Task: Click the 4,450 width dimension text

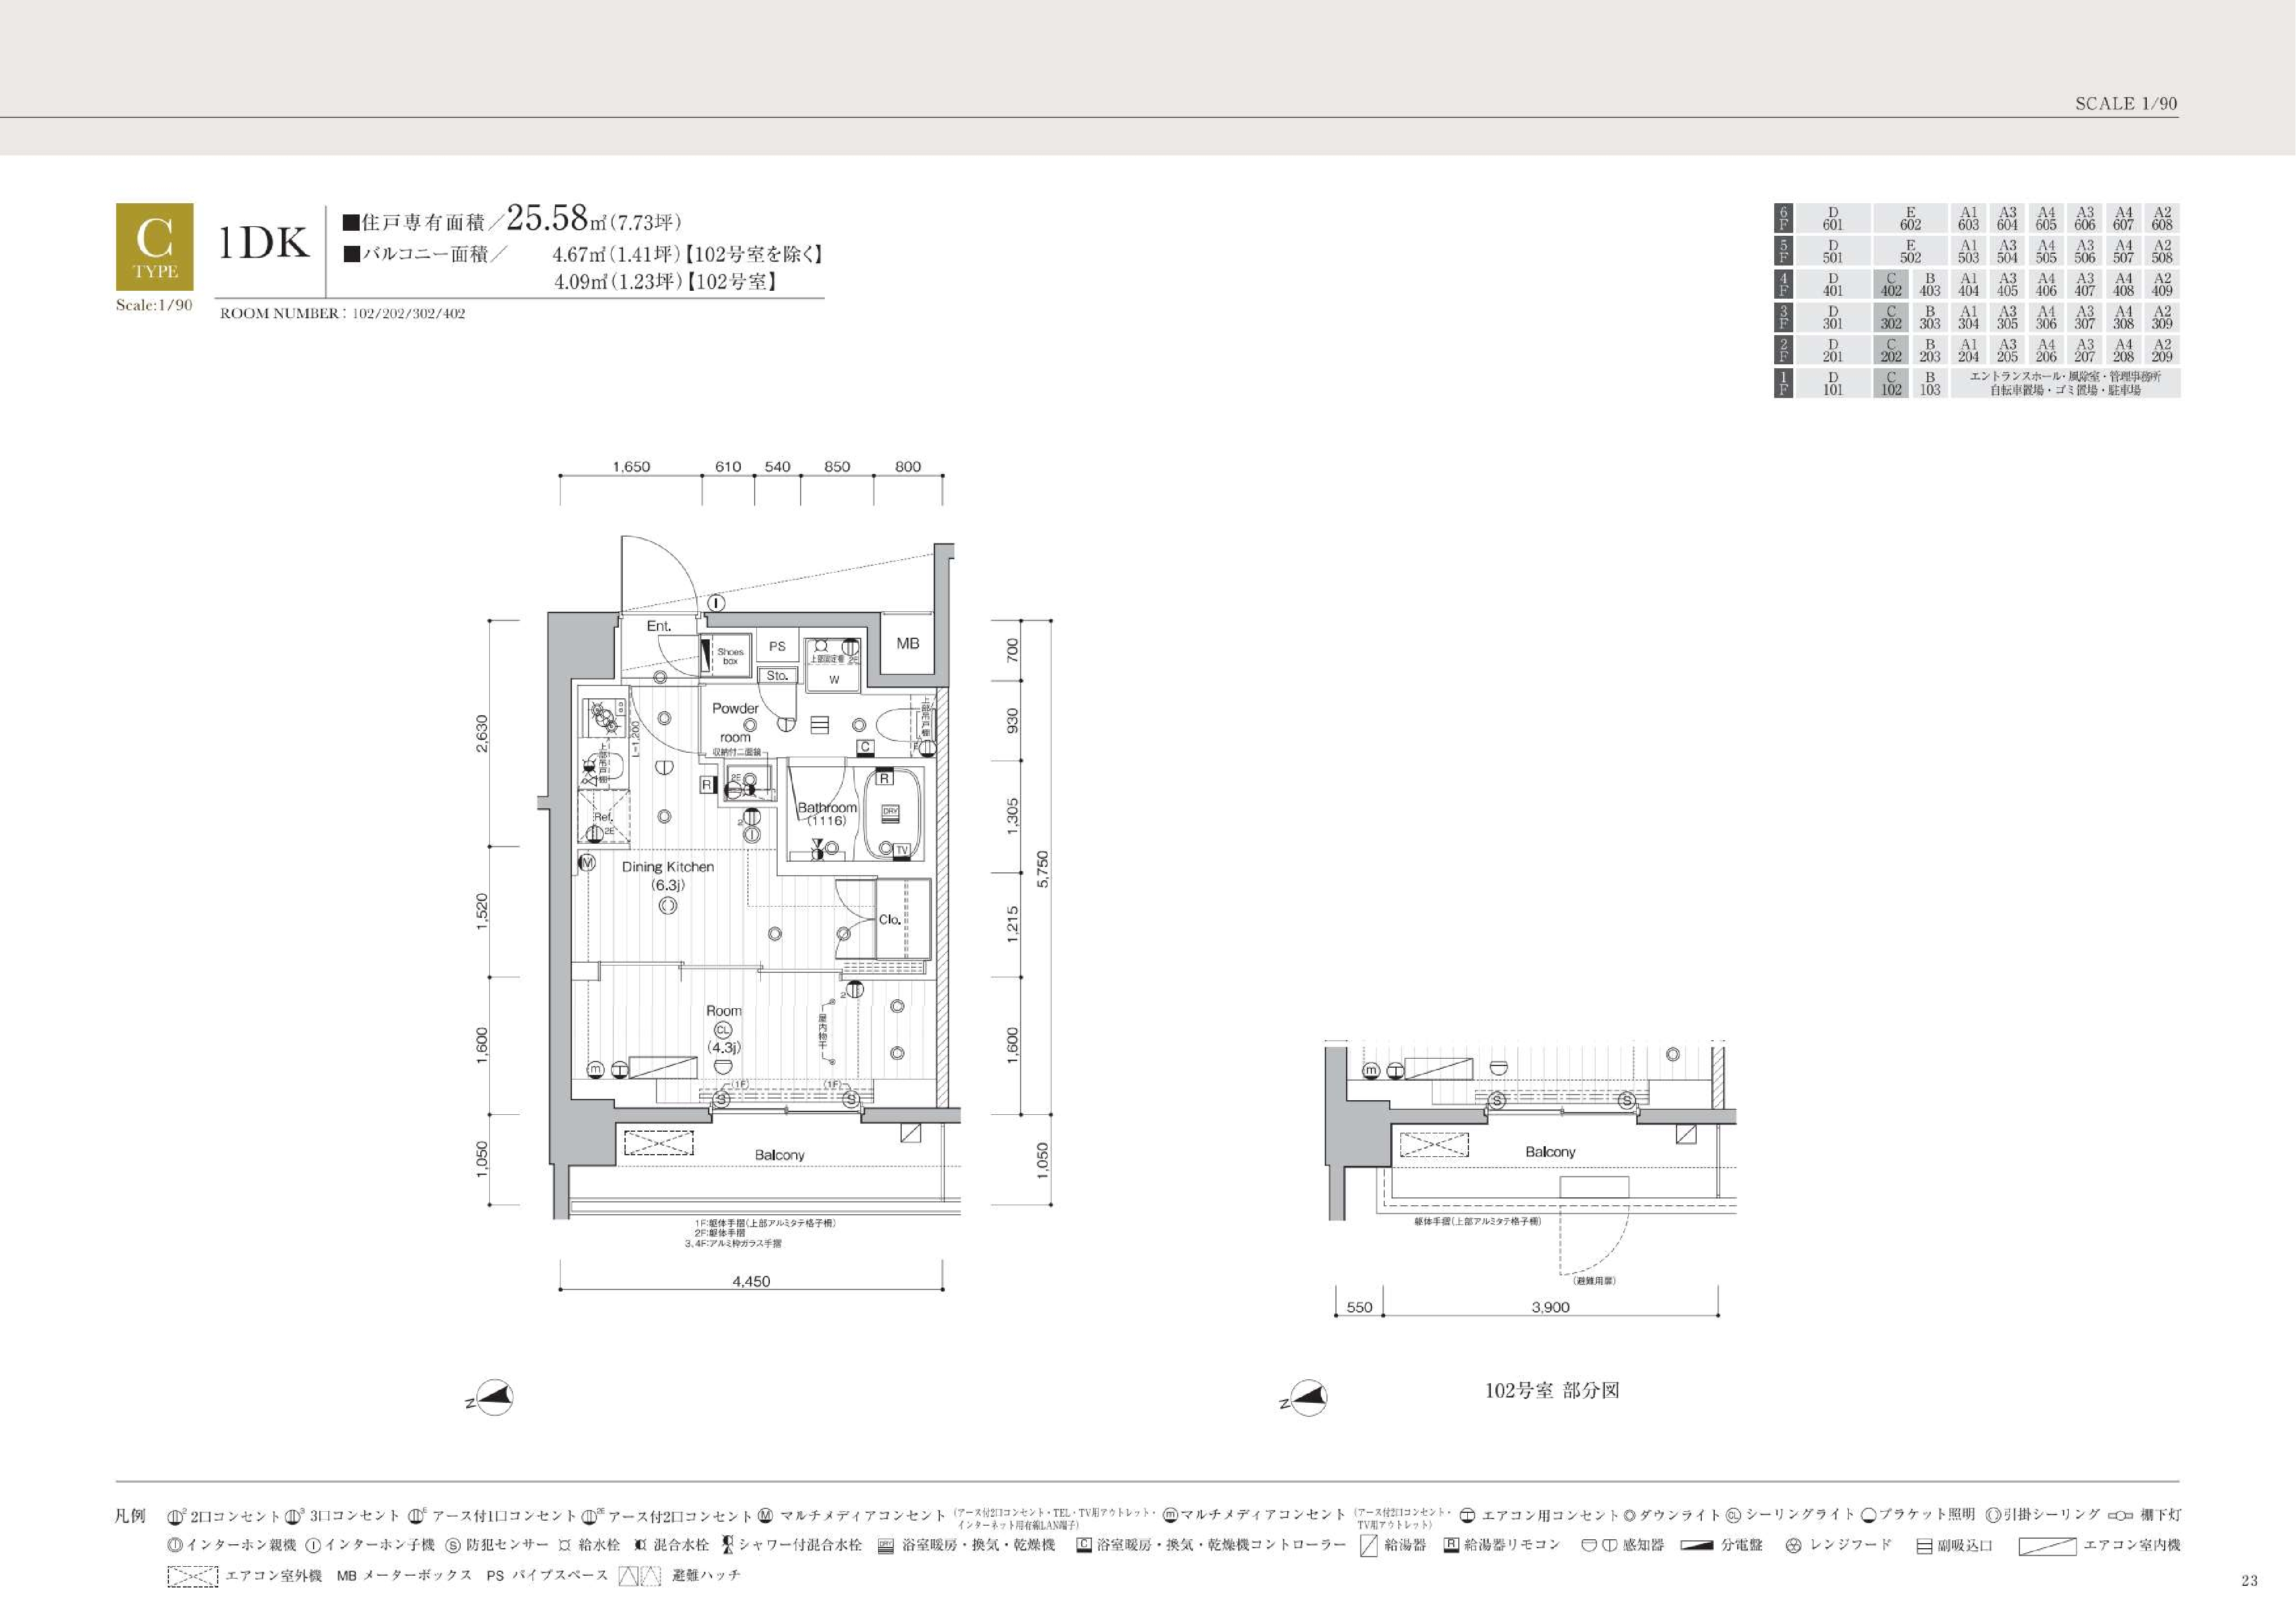Action: 751,1281
